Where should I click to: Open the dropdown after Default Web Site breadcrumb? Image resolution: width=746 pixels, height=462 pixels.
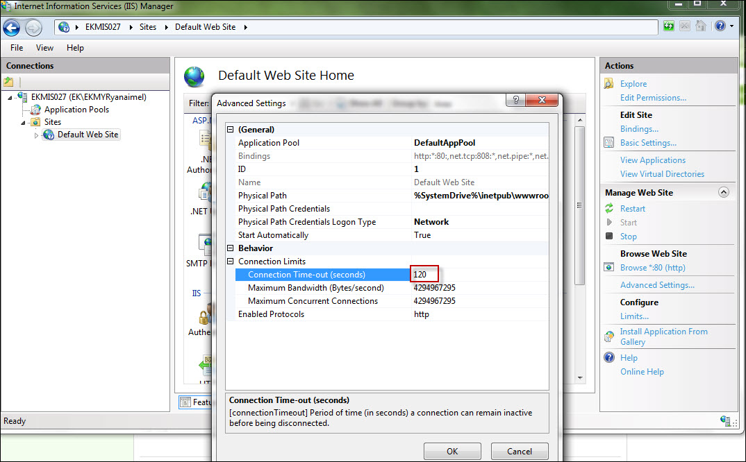tap(245, 27)
